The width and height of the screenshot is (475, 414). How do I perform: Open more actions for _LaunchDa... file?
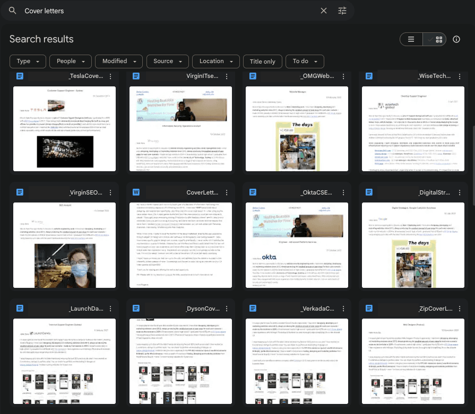(x=110, y=309)
